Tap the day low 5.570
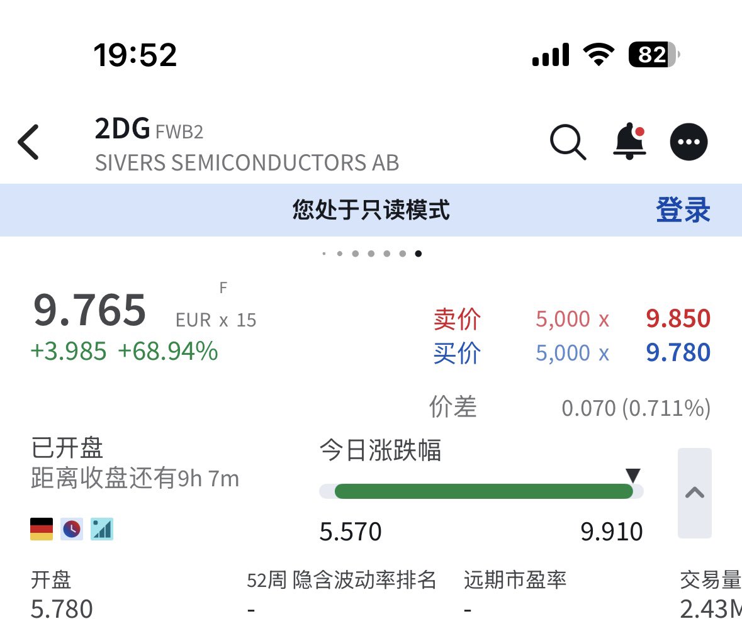The width and height of the screenshot is (742, 636). point(350,532)
